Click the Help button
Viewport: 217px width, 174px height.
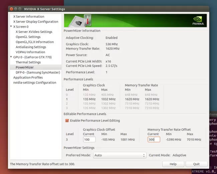[x=173, y=164]
